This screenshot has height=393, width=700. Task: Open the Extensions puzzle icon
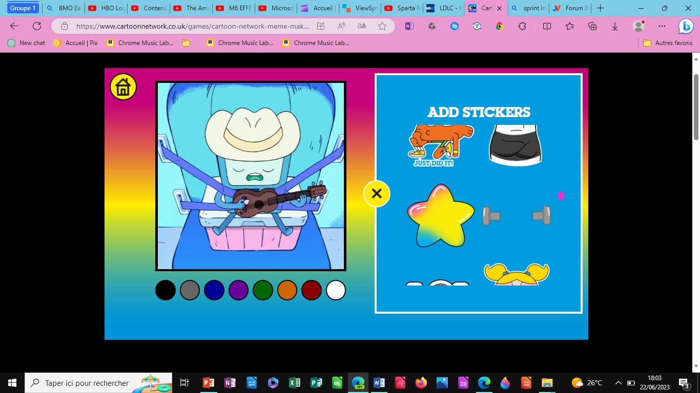click(522, 26)
